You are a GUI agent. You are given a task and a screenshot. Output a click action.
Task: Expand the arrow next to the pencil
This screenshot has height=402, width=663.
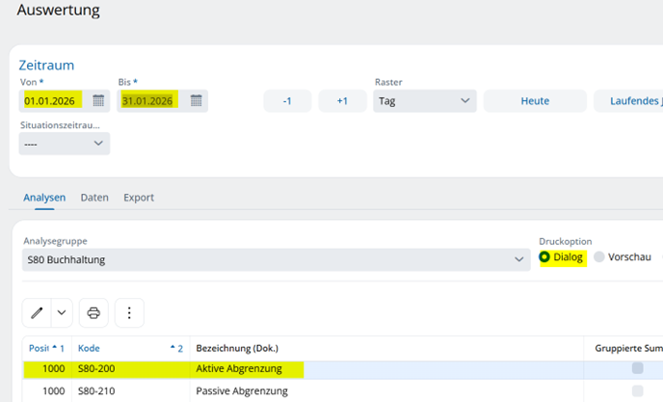pyautogui.click(x=62, y=312)
